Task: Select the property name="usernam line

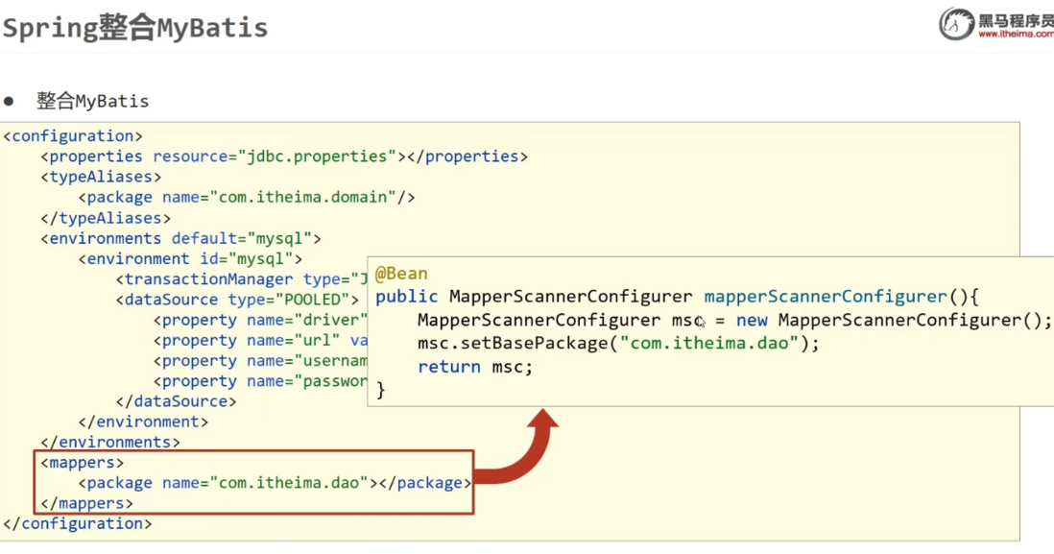Action: [260, 361]
